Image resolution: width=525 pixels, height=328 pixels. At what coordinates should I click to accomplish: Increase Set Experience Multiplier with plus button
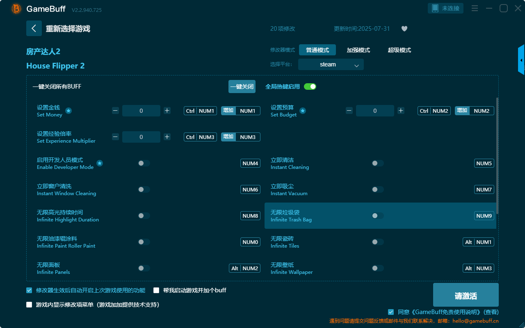(167, 137)
